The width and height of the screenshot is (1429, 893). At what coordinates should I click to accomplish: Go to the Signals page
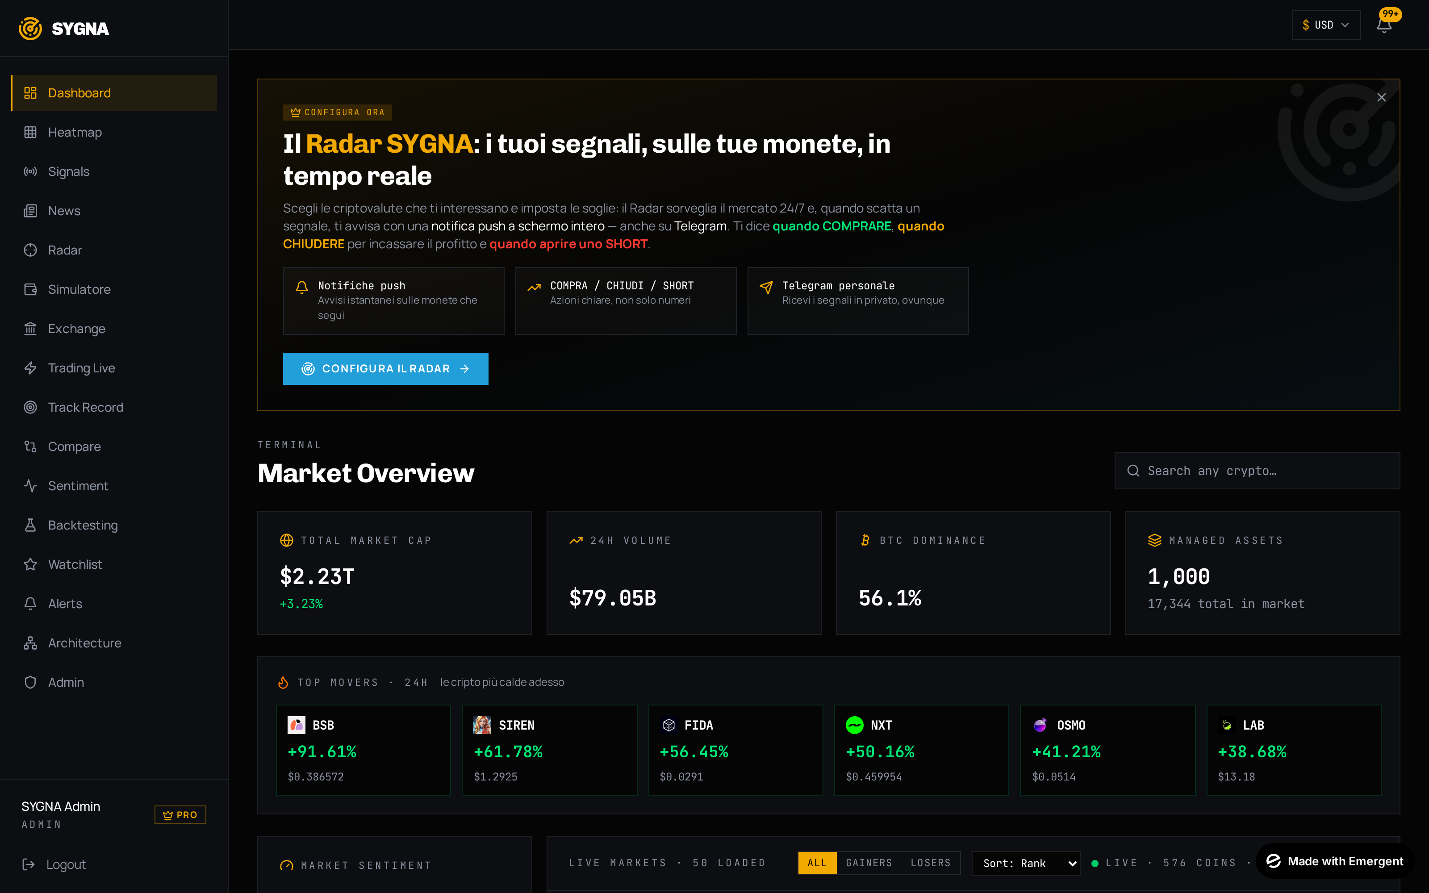[x=114, y=171]
